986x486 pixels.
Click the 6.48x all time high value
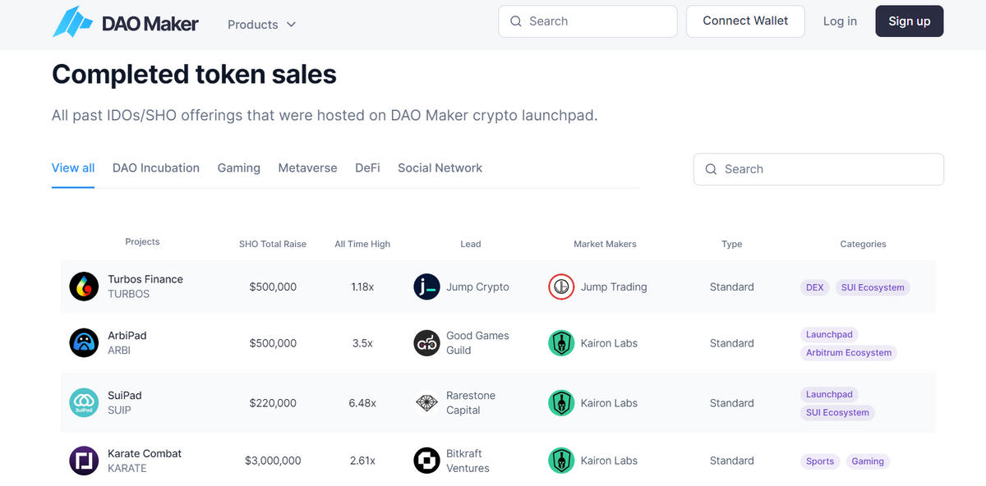tap(362, 403)
